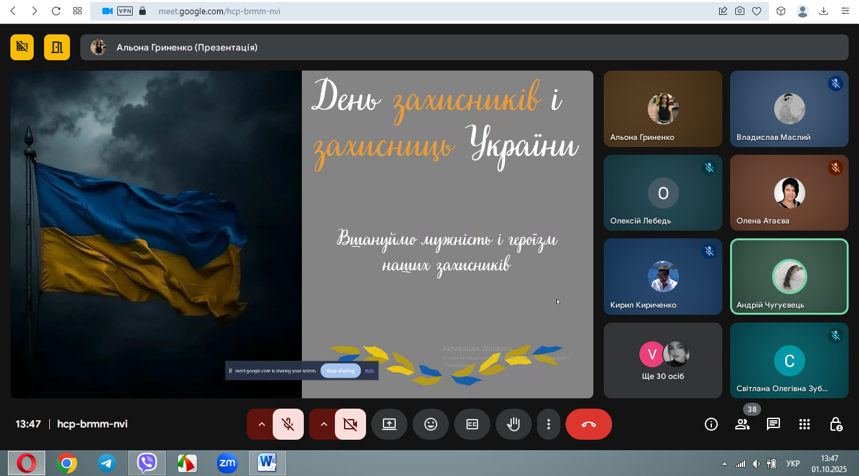859x476 pixels.
Task: Leave the call with red hang-up button
Action: click(588, 424)
